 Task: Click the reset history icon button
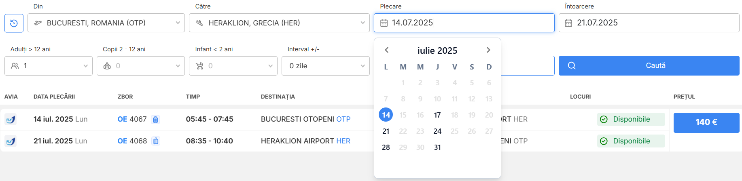[14, 23]
